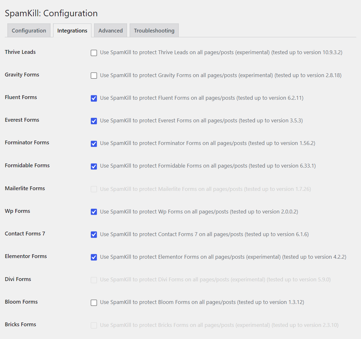Screen dimensions: 361x339
Task: Click description text mentioning version 1.3.12
Action: [x=202, y=302]
